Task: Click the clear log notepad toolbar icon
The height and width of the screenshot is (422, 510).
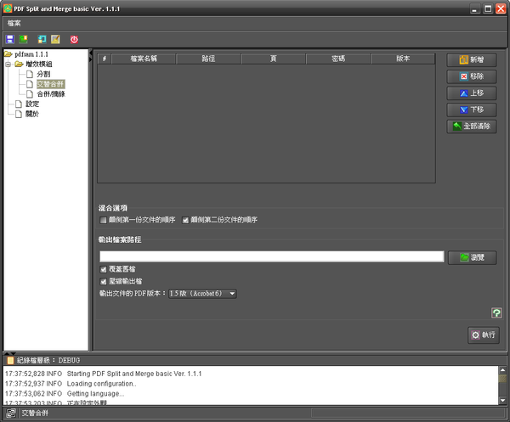Action: tap(55, 40)
